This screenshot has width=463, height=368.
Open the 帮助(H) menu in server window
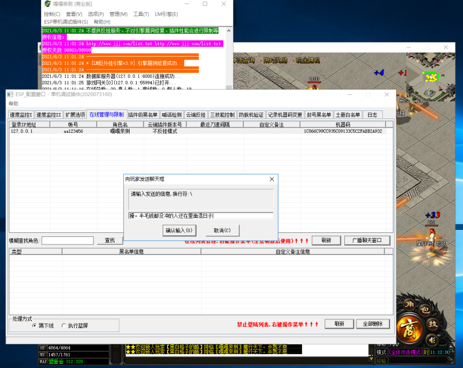102,22
